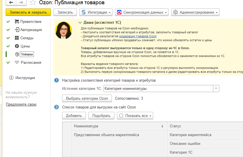This screenshot has width=243, height=157.
Task: Click the Сопоставлено: 3 label
Action: (129, 99)
